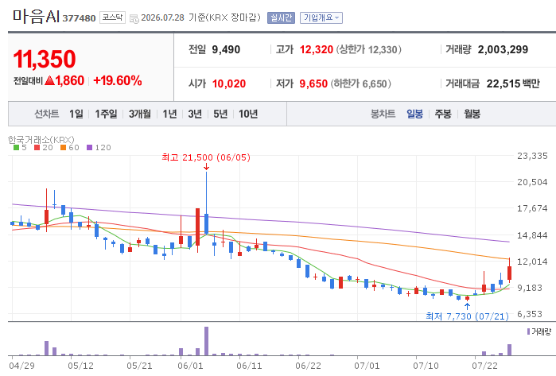Image resolution: width=556 pixels, height=376 pixels.
Task: Click the 한국거래소(KRX) chart label
Action: point(41,139)
